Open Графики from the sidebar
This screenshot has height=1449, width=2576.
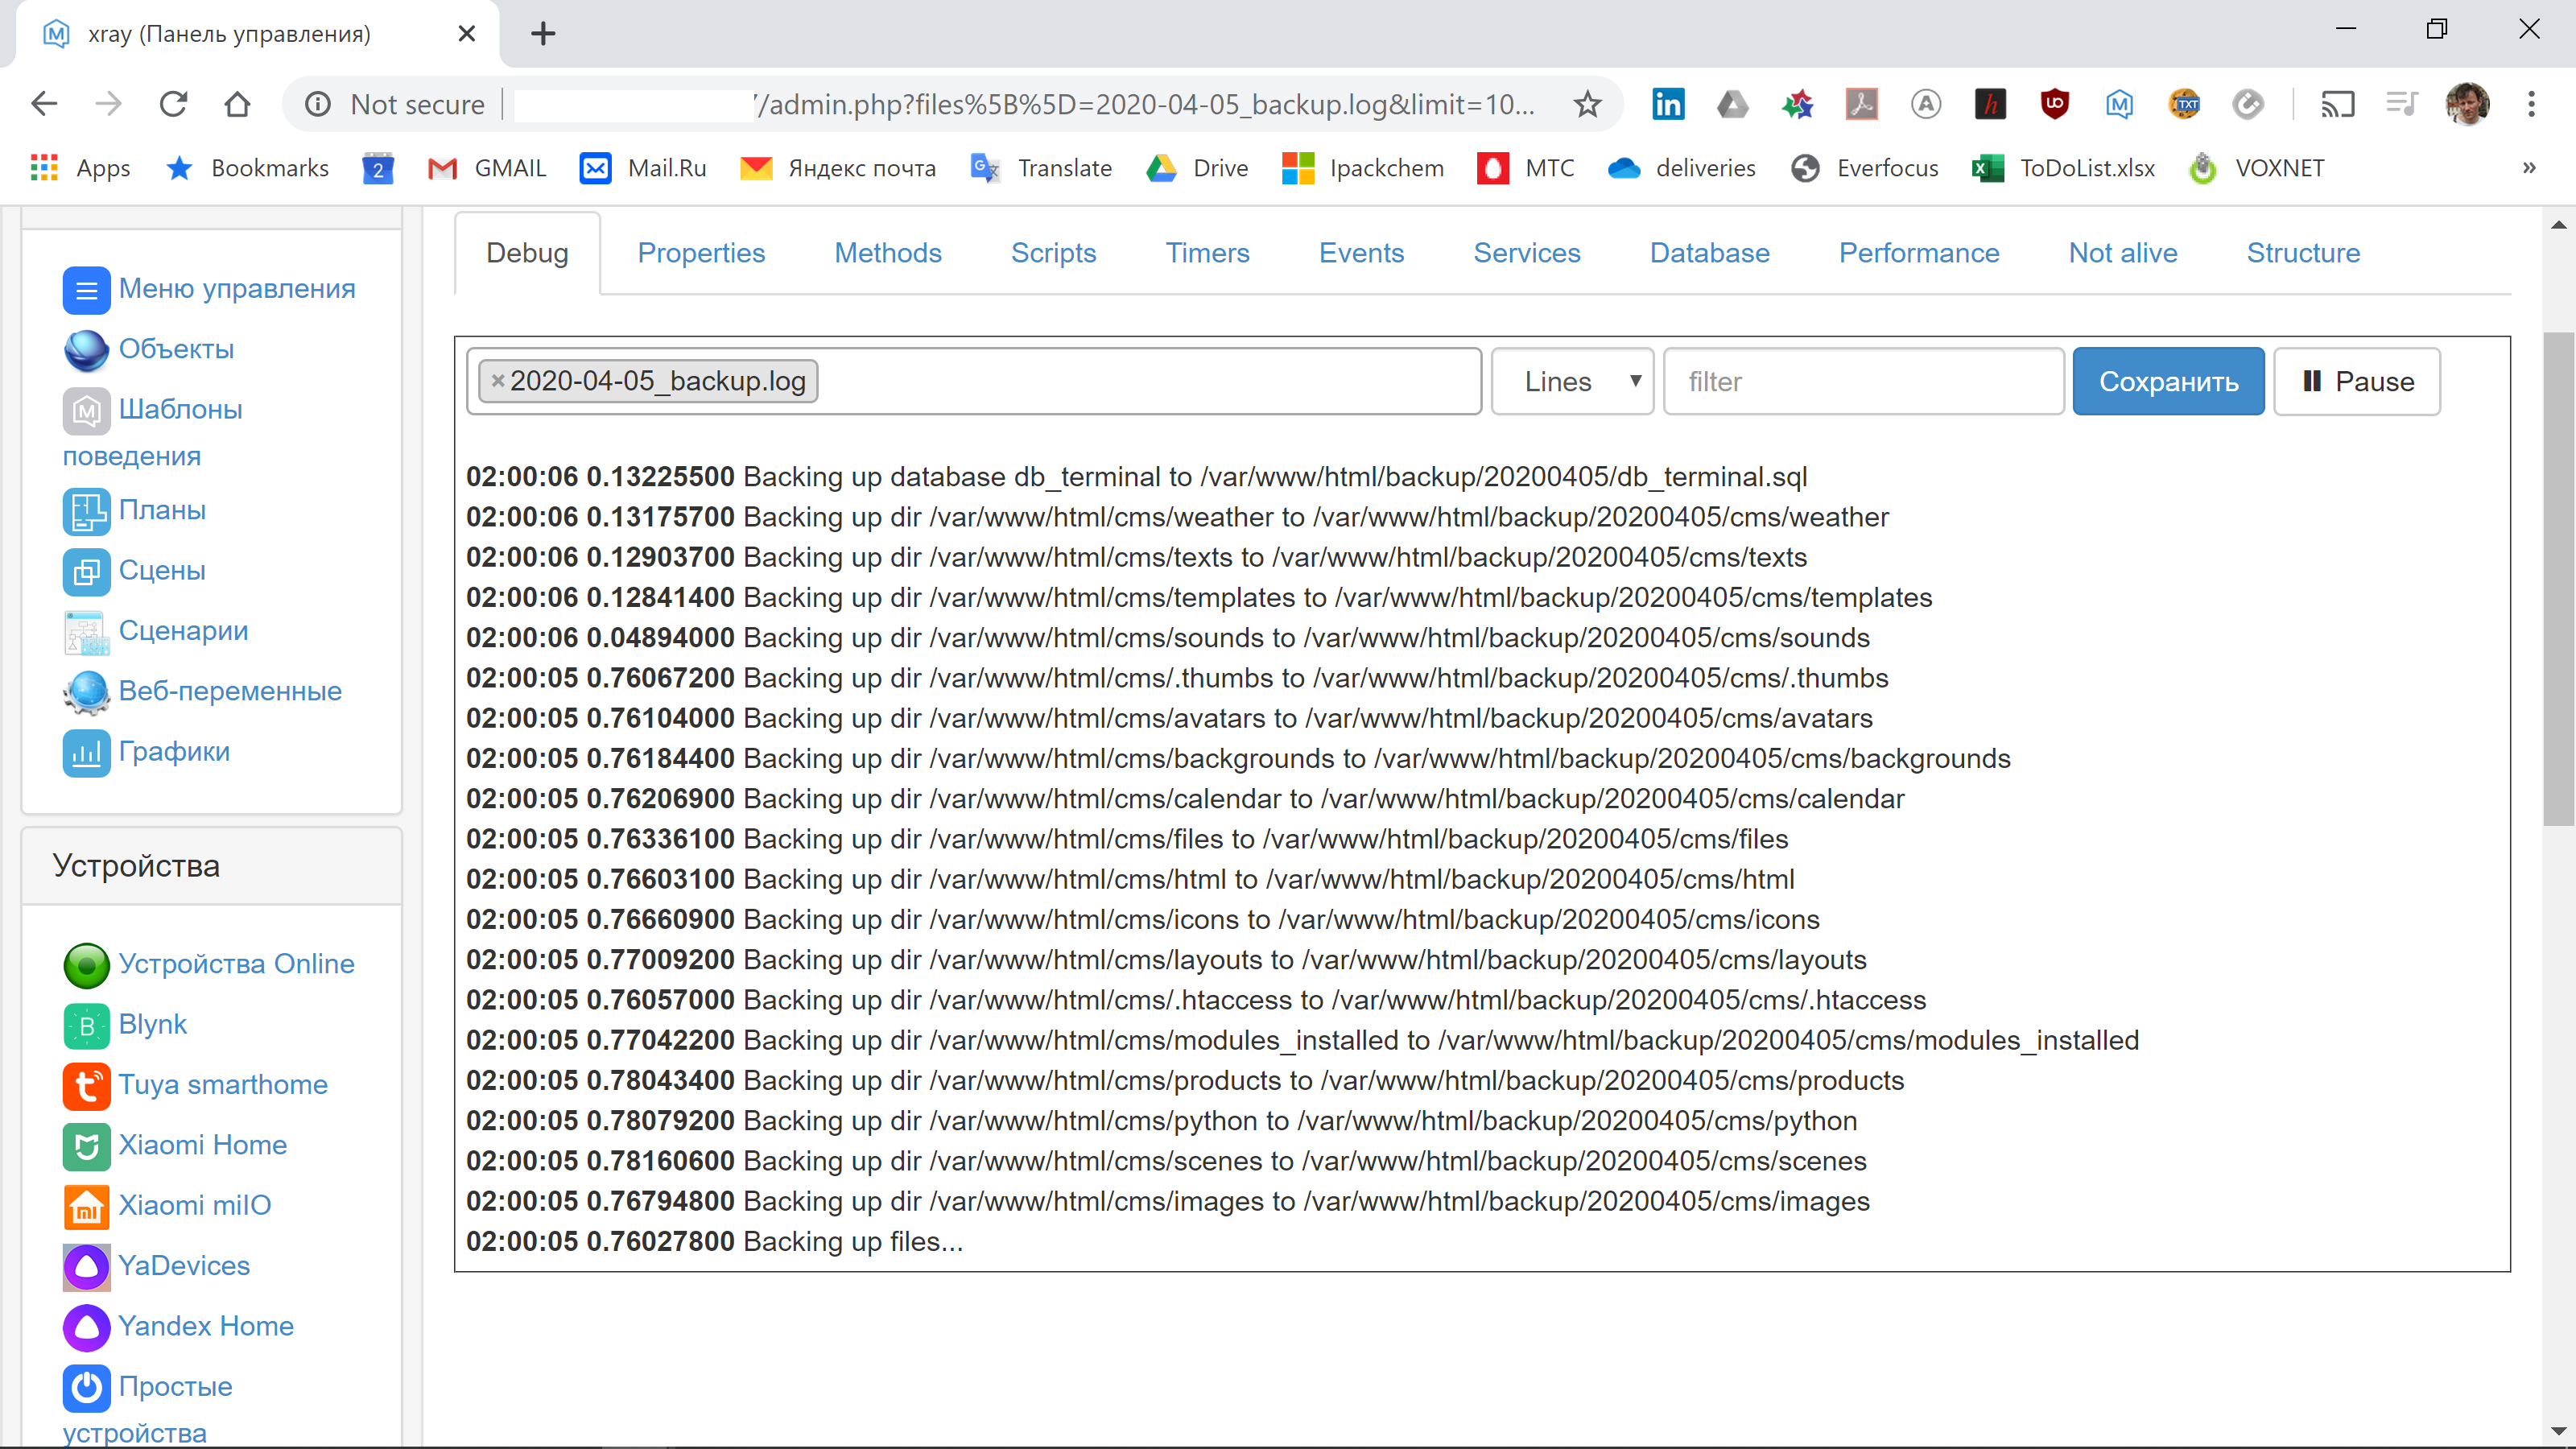coord(174,751)
